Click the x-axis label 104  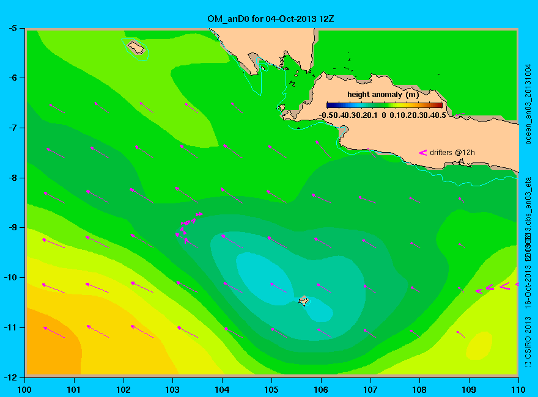pyautogui.click(x=222, y=390)
